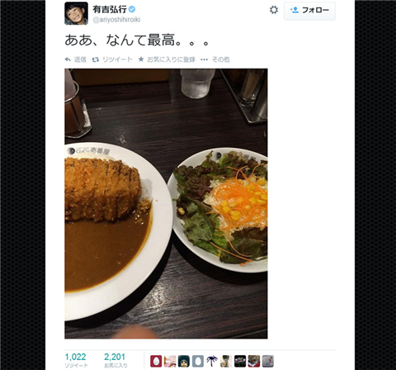
Task: Open the first red egg avatar
Action: pos(156,361)
